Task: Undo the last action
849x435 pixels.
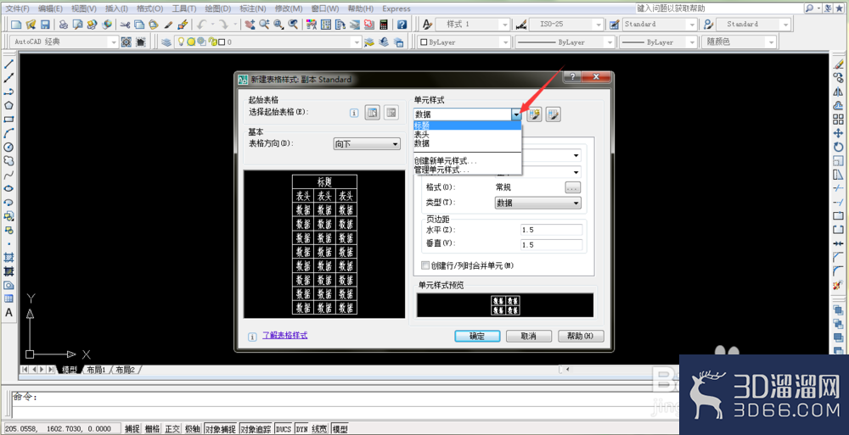Action: 202,25
